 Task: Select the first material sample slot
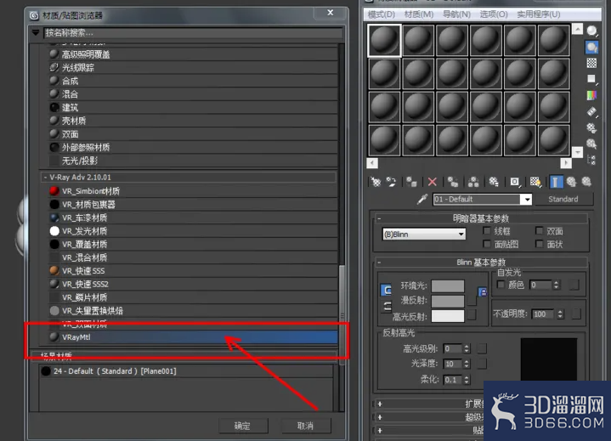[384, 41]
